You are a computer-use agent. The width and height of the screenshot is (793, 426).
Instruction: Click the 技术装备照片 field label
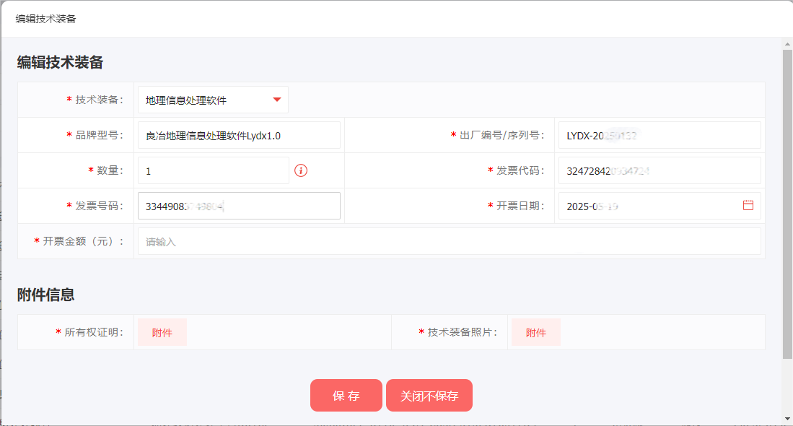coord(462,332)
